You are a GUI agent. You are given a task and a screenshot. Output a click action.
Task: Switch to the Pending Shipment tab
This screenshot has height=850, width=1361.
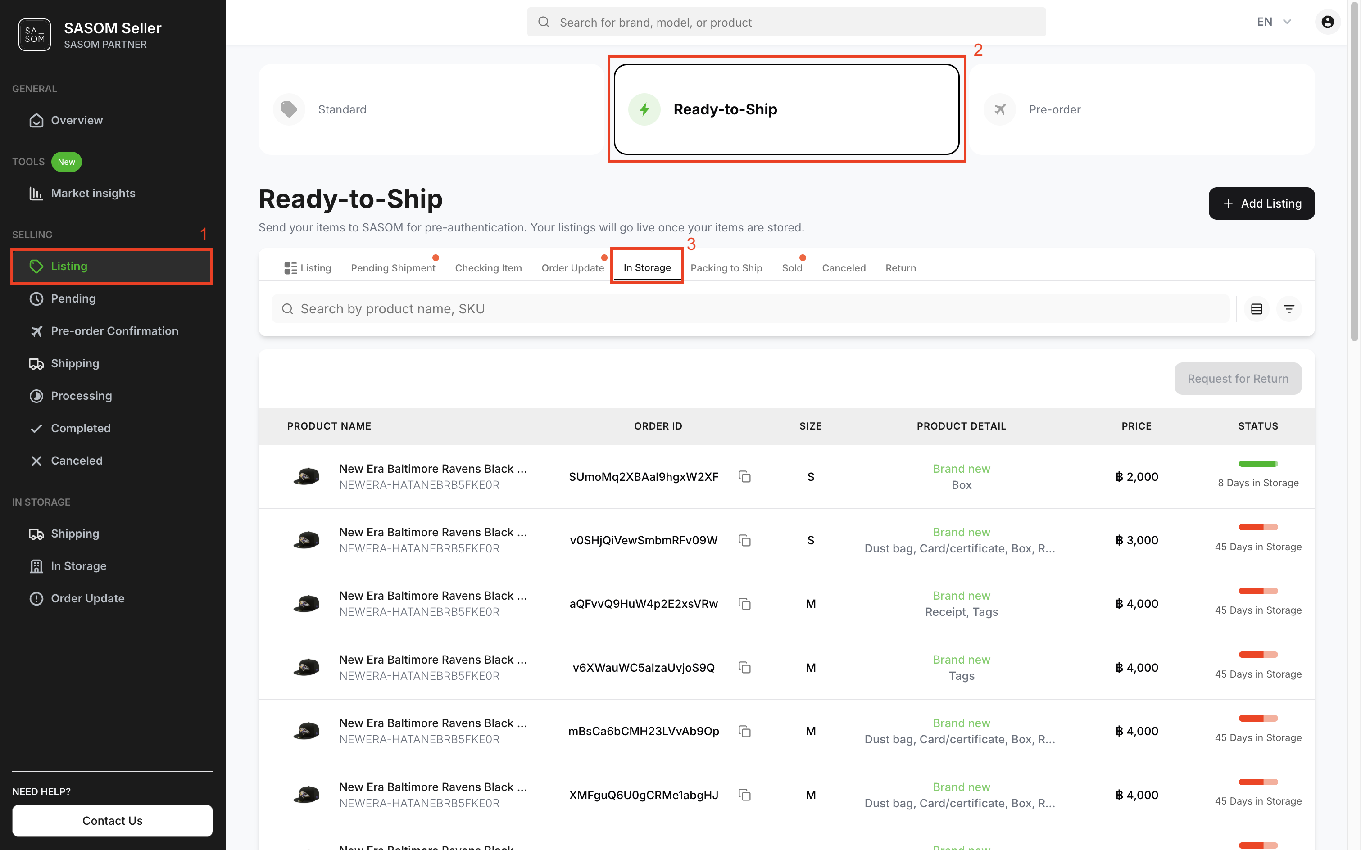tap(393, 268)
